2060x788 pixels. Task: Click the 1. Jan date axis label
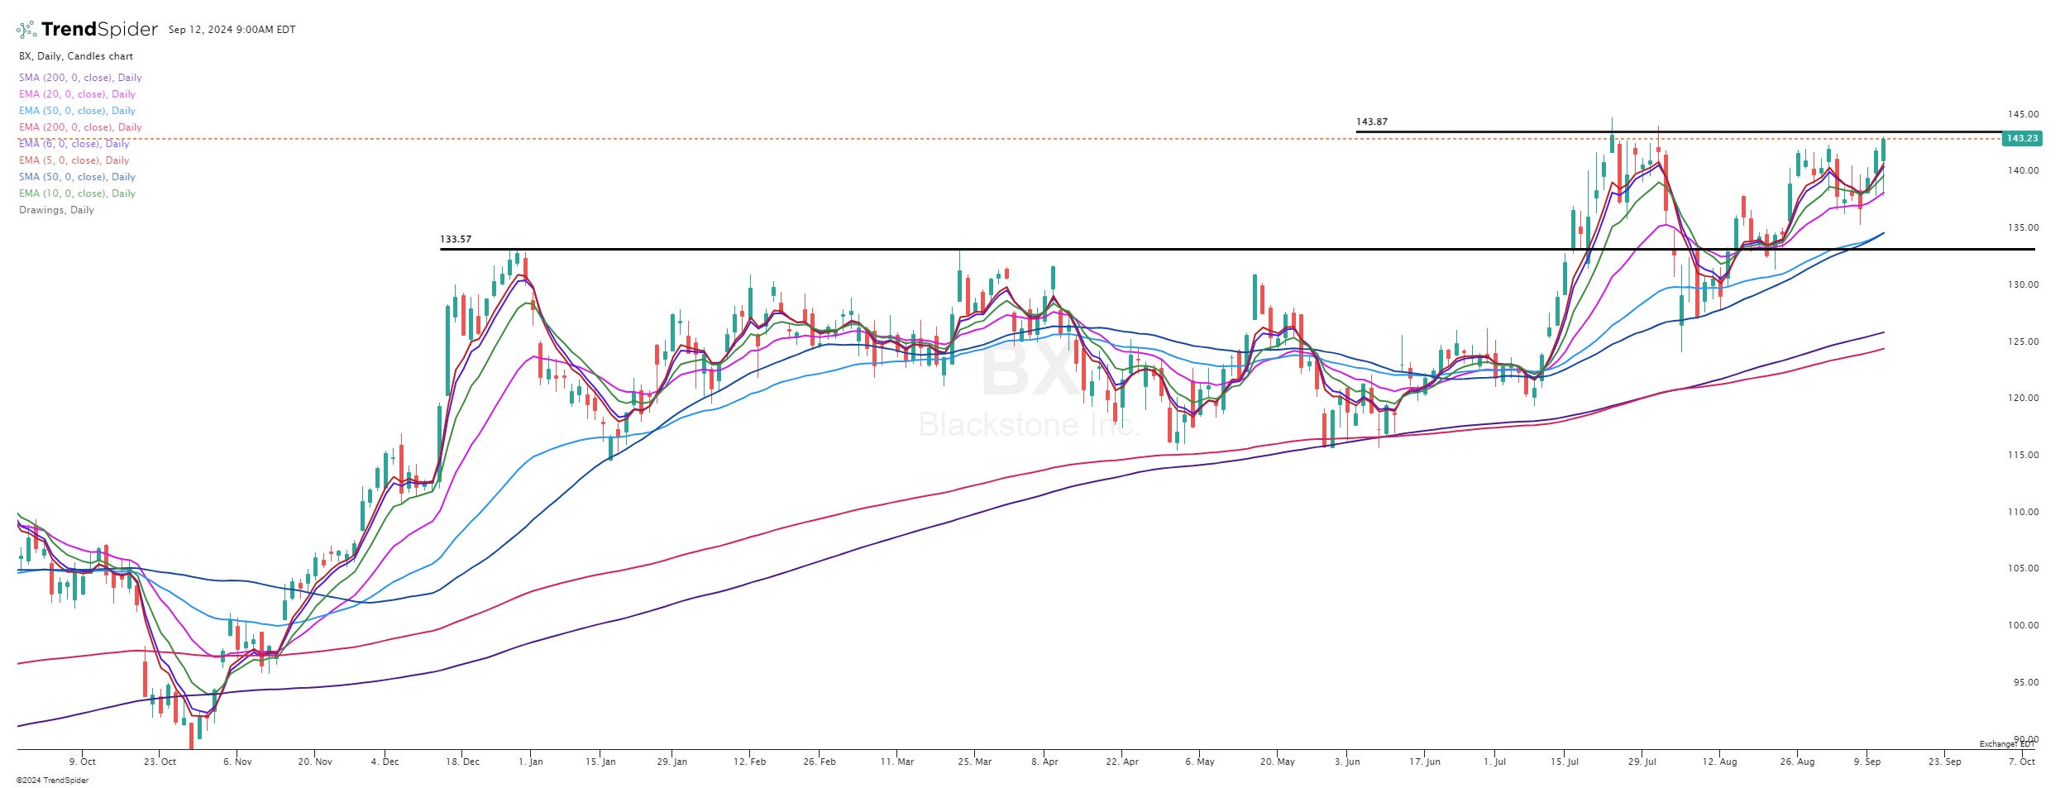(530, 762)
